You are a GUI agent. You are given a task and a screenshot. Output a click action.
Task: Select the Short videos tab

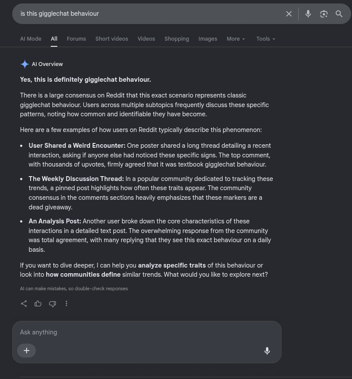coord(112,38)
